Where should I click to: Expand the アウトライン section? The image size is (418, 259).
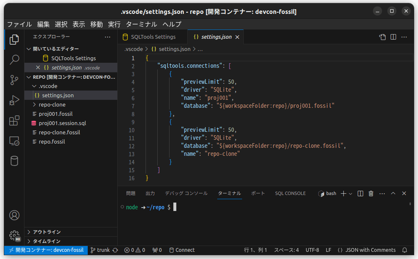coord(47,232)
